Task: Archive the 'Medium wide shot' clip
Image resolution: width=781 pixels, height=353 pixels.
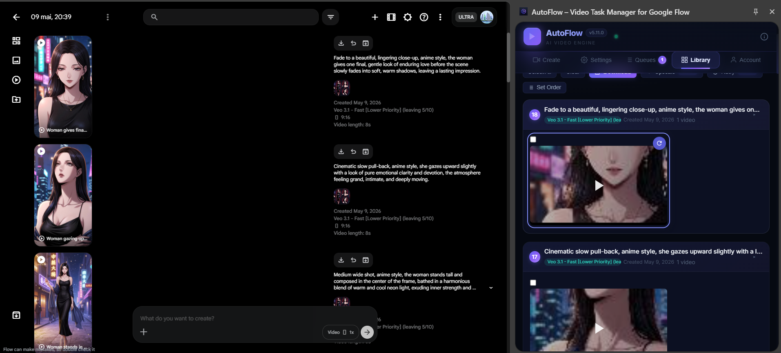Action: point(366,260)
